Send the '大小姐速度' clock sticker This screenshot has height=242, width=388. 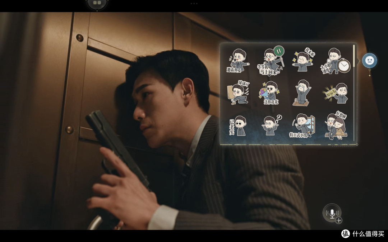335,61
